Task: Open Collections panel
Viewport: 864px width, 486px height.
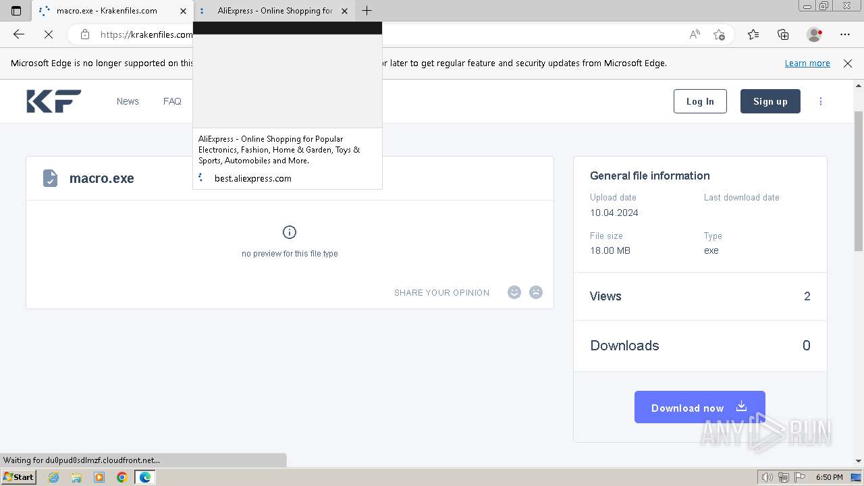Action: click(783, 34)
